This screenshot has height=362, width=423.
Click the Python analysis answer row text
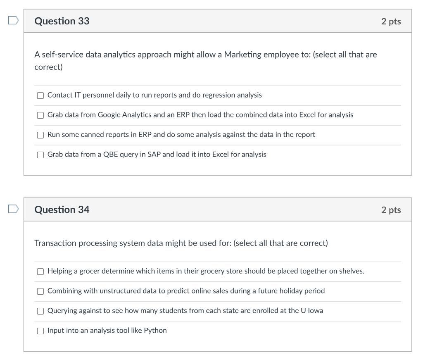tap(107, 330)
